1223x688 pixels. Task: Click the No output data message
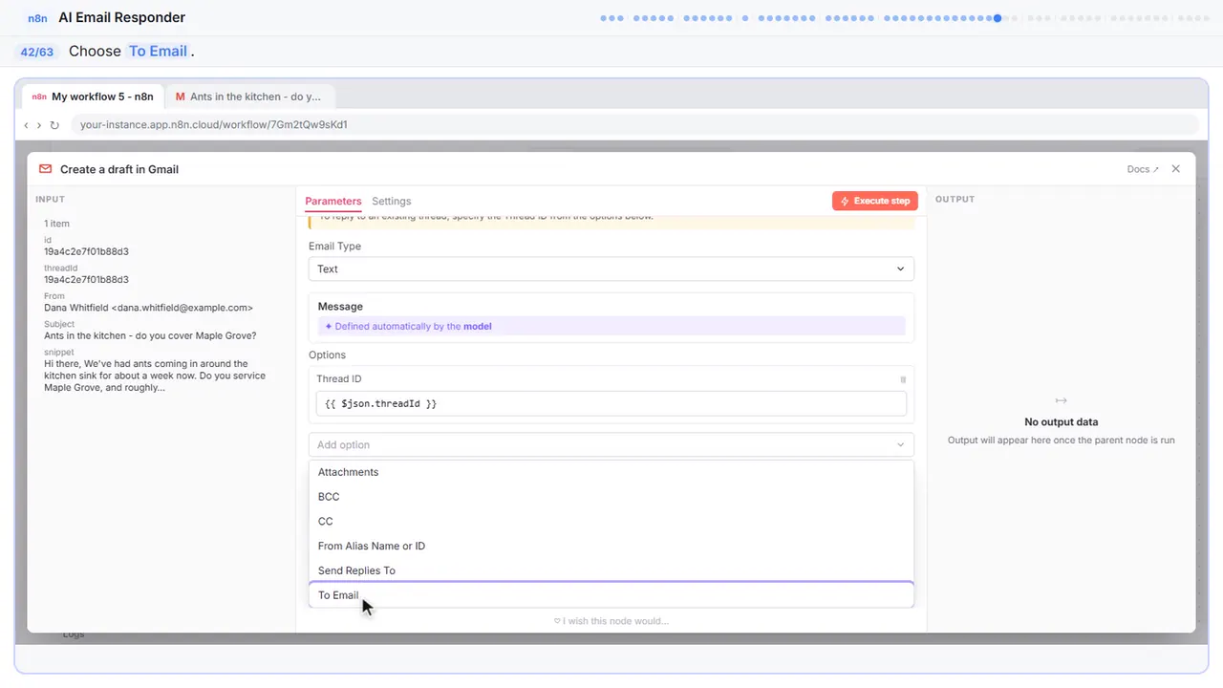[1062, 422]
